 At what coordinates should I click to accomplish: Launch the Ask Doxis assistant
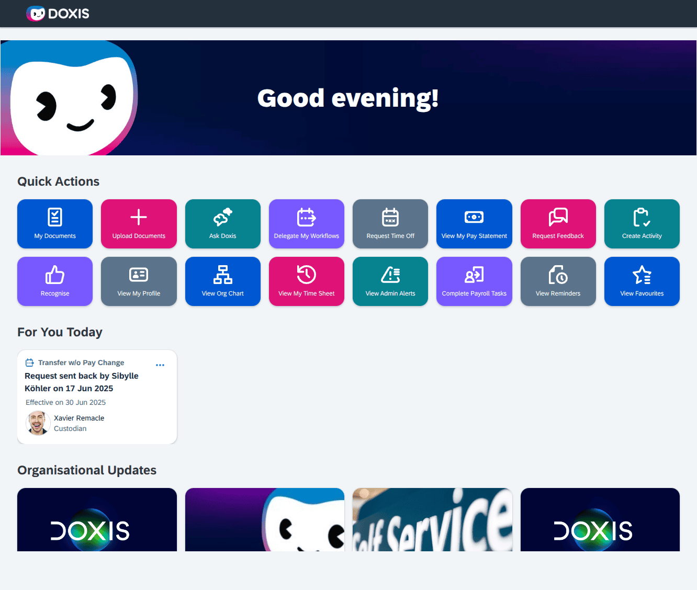tap(223, 224)
